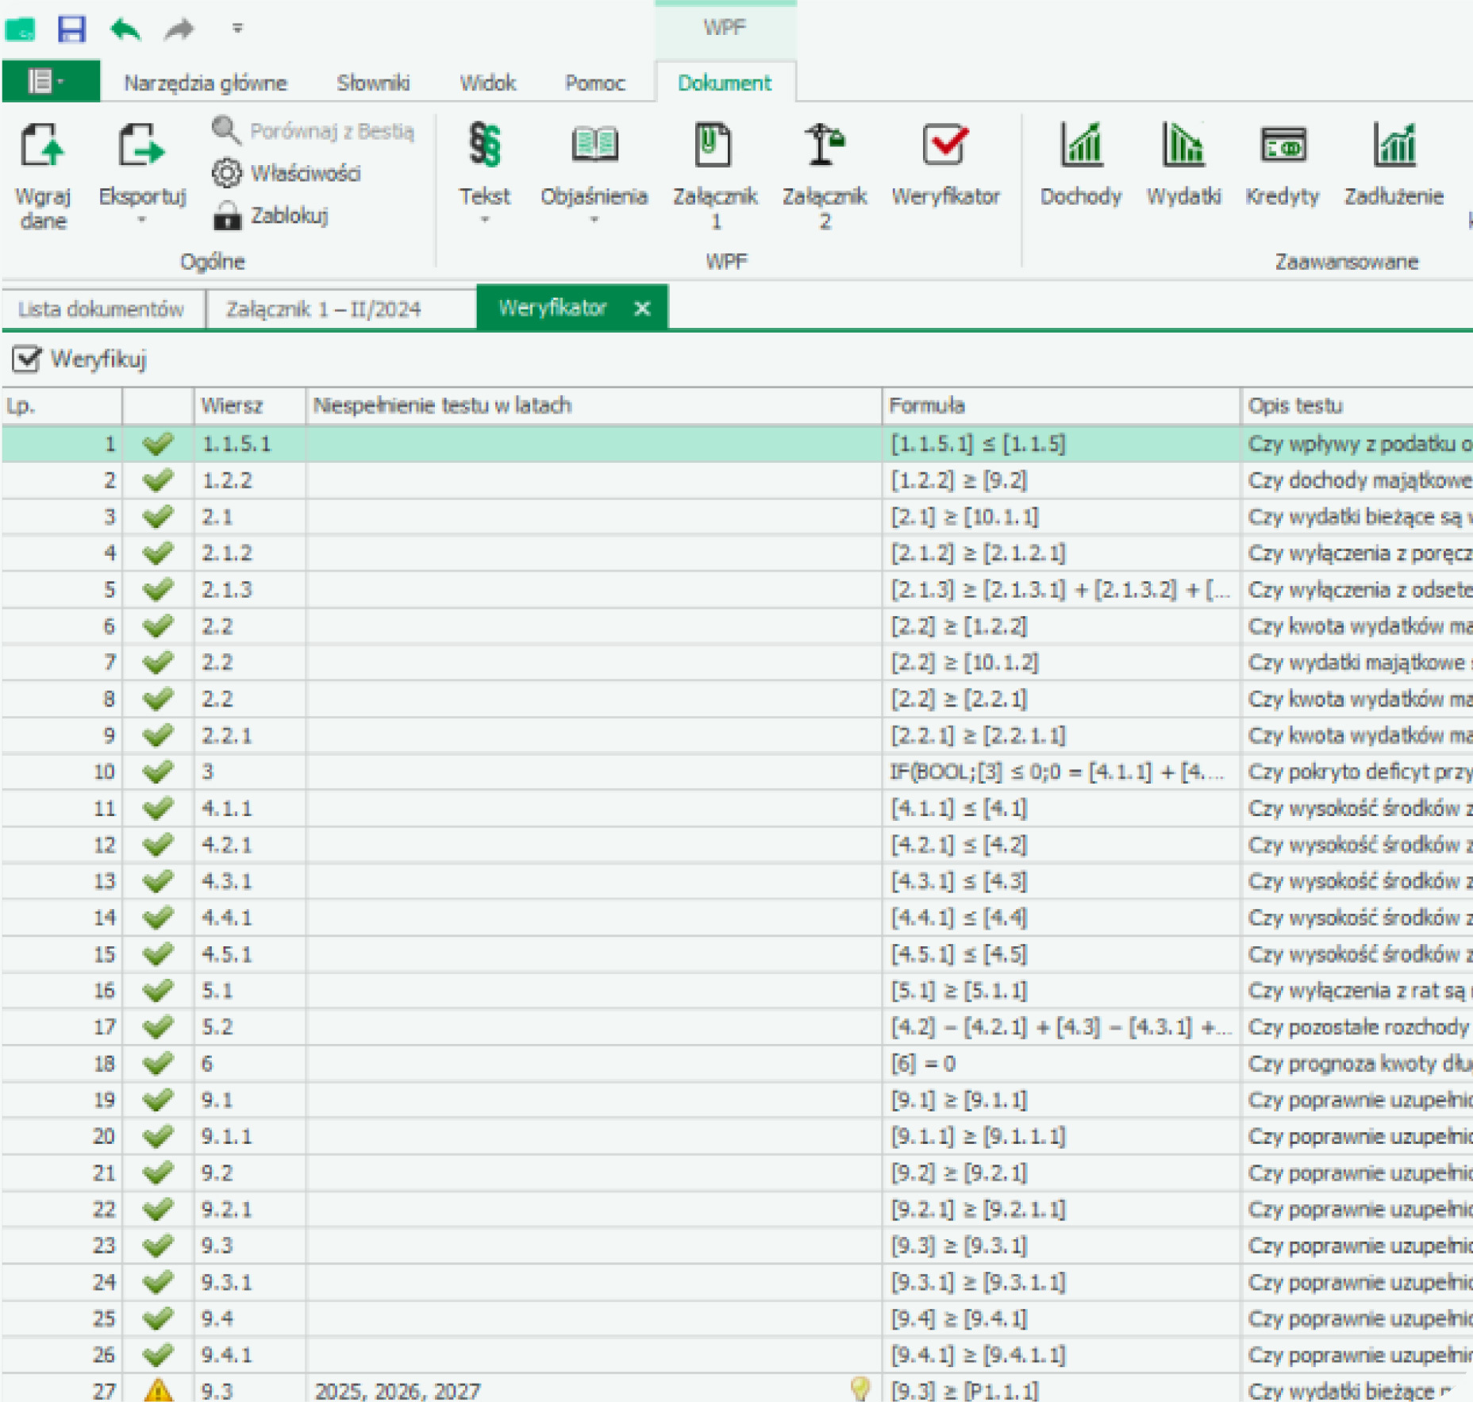Screen dimensions: 1473x1402
Task: Switch to the Słowniki ribbon tab
Action: point(373,83)
